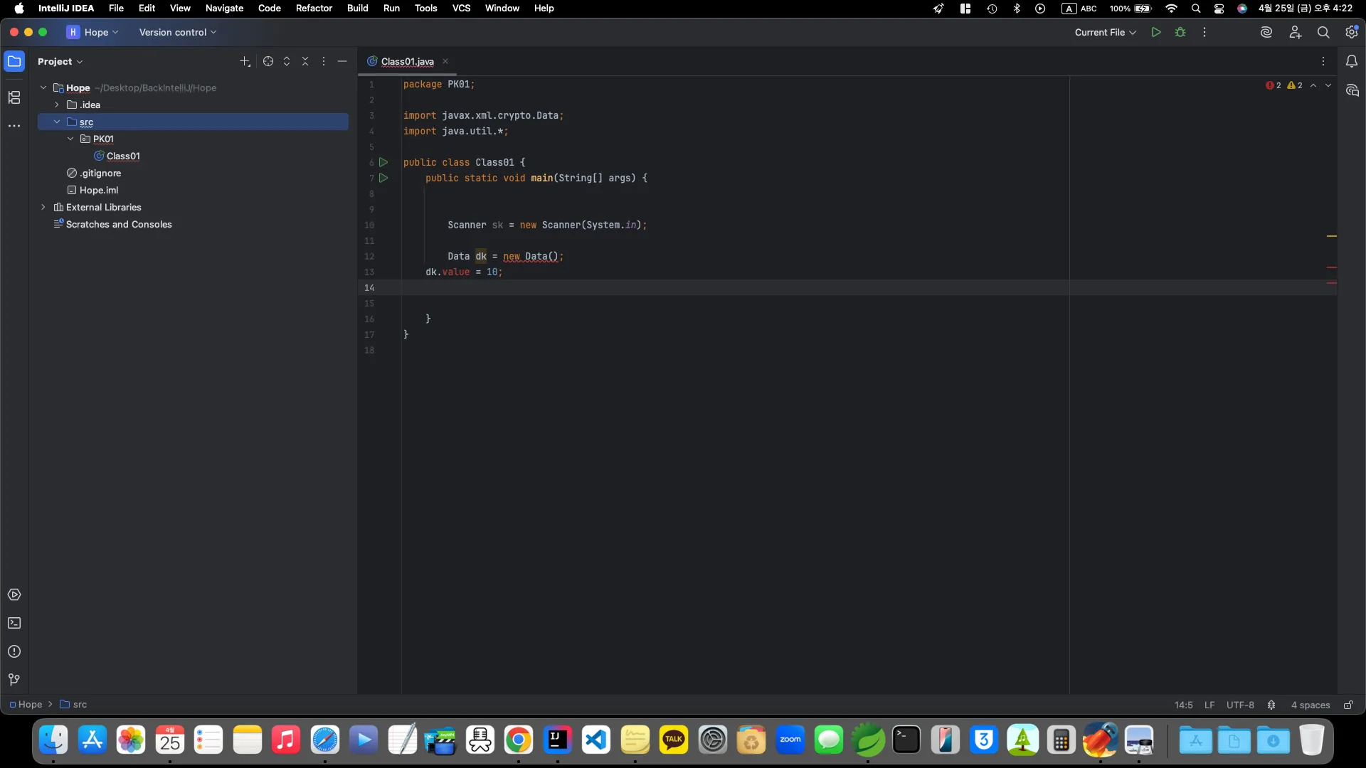Screen dimensions: 1366x768
Task: Open the Current File run configuration dropdown
Action: click(x=1106, y=32)
